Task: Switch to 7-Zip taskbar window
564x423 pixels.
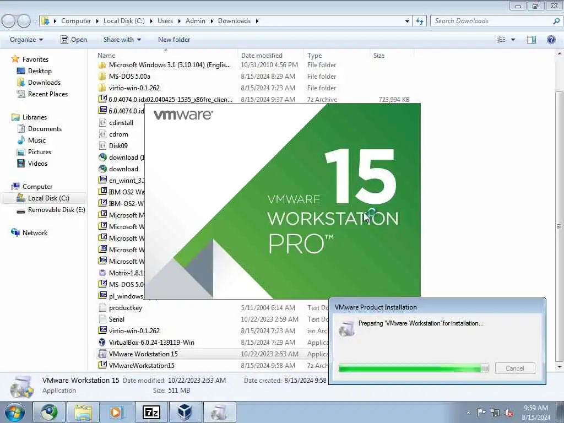Action: pyautogui.click(x=151, y=412)
